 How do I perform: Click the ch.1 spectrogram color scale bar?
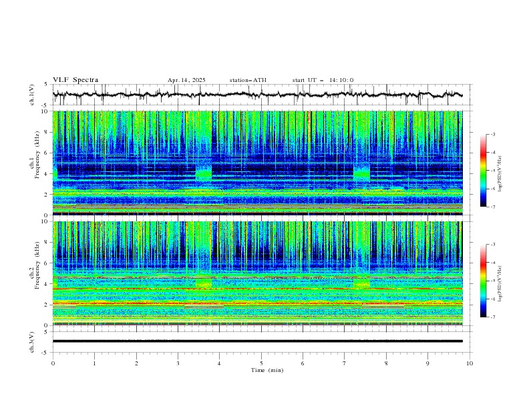coord(483,170)
